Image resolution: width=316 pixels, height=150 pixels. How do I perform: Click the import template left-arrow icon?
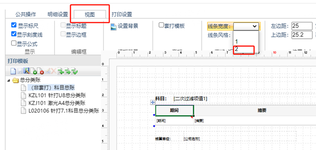point(61,71)
